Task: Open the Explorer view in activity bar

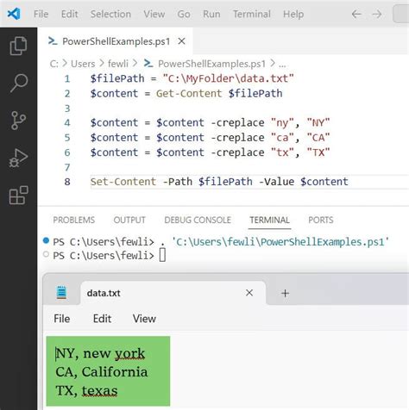Action: (18, 46)
